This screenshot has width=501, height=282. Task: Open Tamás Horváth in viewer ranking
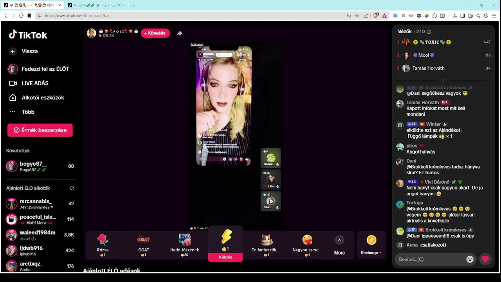[x=444, y=68]
